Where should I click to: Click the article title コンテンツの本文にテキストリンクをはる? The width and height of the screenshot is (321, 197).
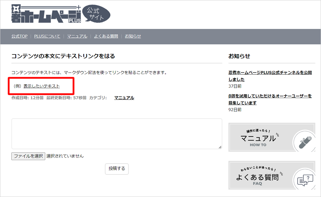tap(63, 56)
